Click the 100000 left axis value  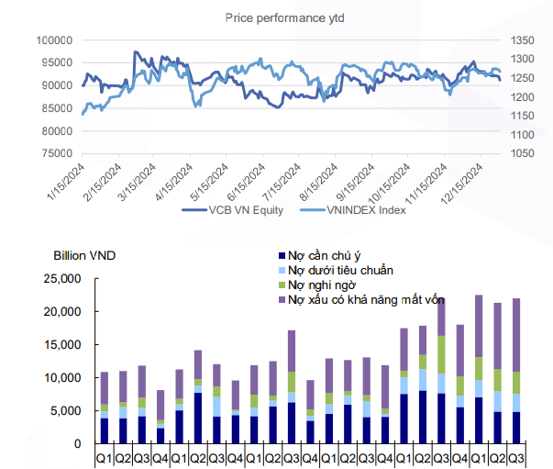(x=54, y=40)
